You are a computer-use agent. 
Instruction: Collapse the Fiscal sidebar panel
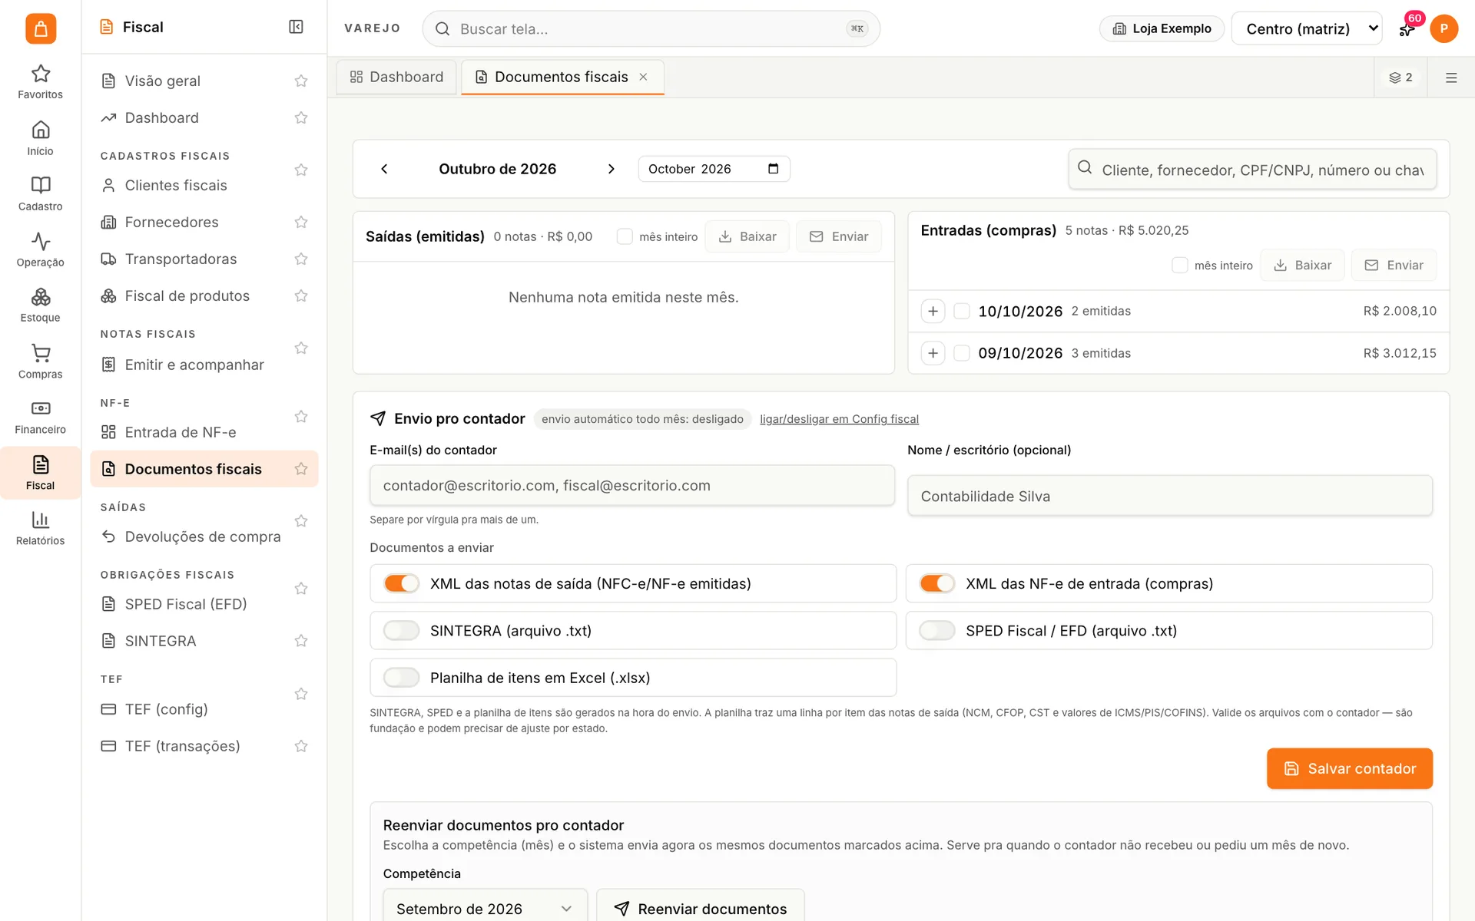click(x=296, y=27)
